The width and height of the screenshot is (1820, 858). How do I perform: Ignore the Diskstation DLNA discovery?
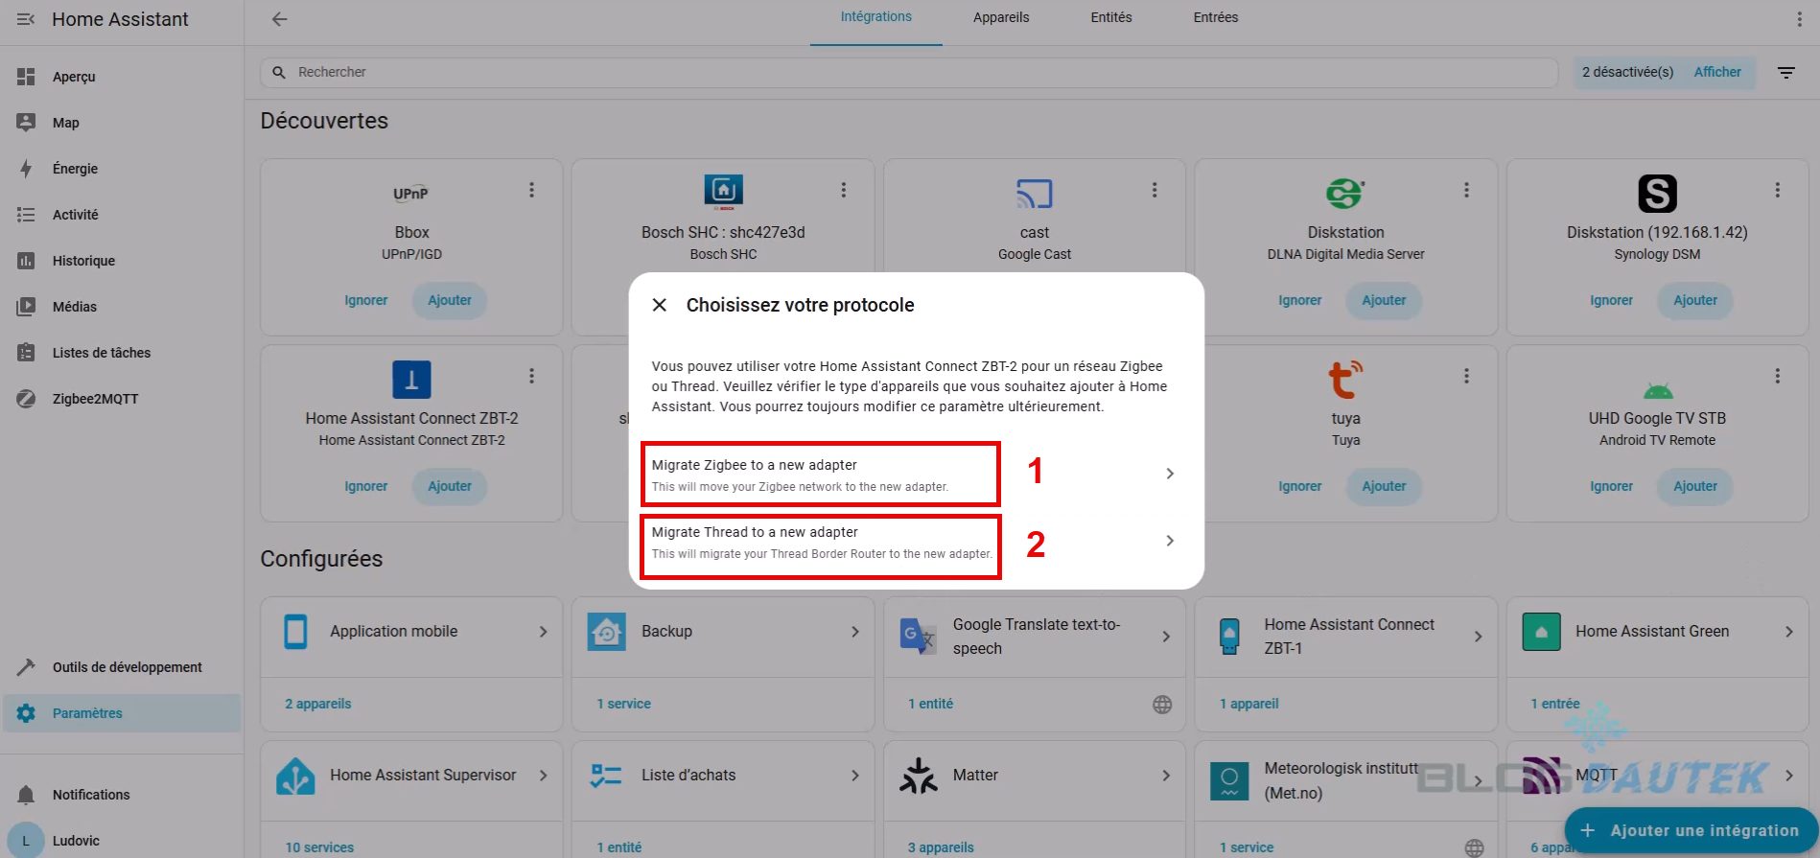click(1299, 300)
